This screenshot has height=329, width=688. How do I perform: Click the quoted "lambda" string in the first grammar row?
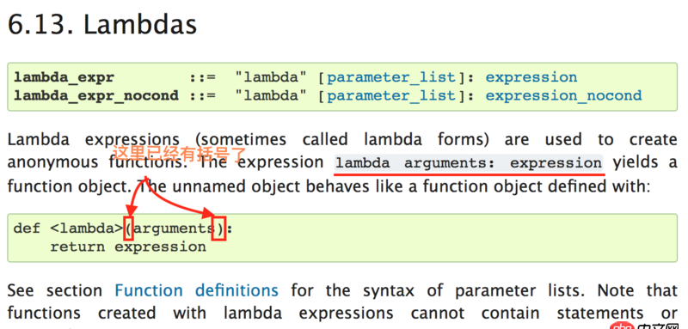click(271, 77)
